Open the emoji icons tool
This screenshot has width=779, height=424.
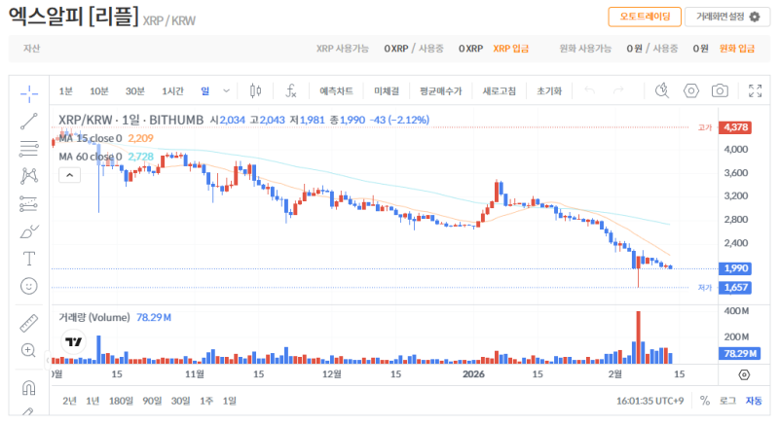pyautogui.click(x=29, y=286)
